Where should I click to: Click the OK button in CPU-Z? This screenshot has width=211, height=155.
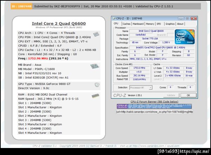[x=188, y=95]
